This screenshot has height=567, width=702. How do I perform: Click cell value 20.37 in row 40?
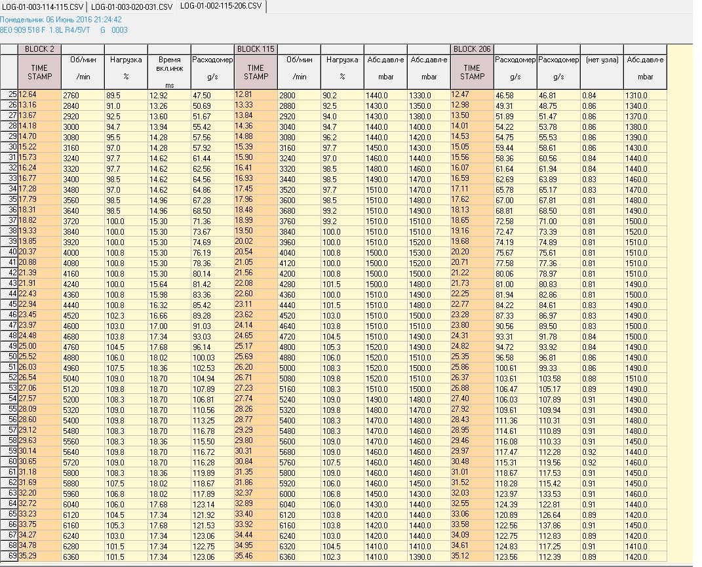[x=39, y=252]
